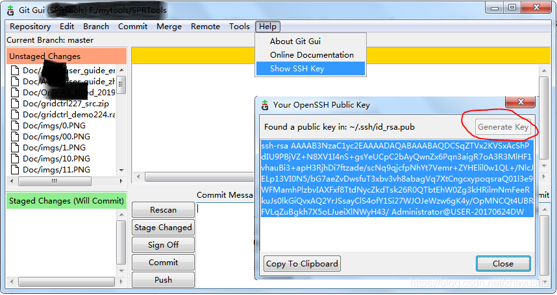Viewport: 557px width, 295px height.
Task: Click file icon next to Doc/imgs/11.PNG
Action: pos(15,170)
